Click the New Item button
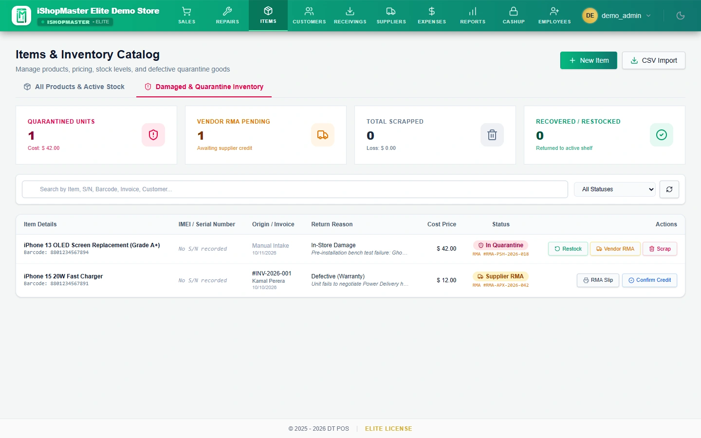Image resolution: width=701 pixels, height=438 pixels. (x=589, y=60)
